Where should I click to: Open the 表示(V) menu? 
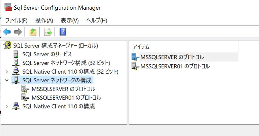pos(70,21)
